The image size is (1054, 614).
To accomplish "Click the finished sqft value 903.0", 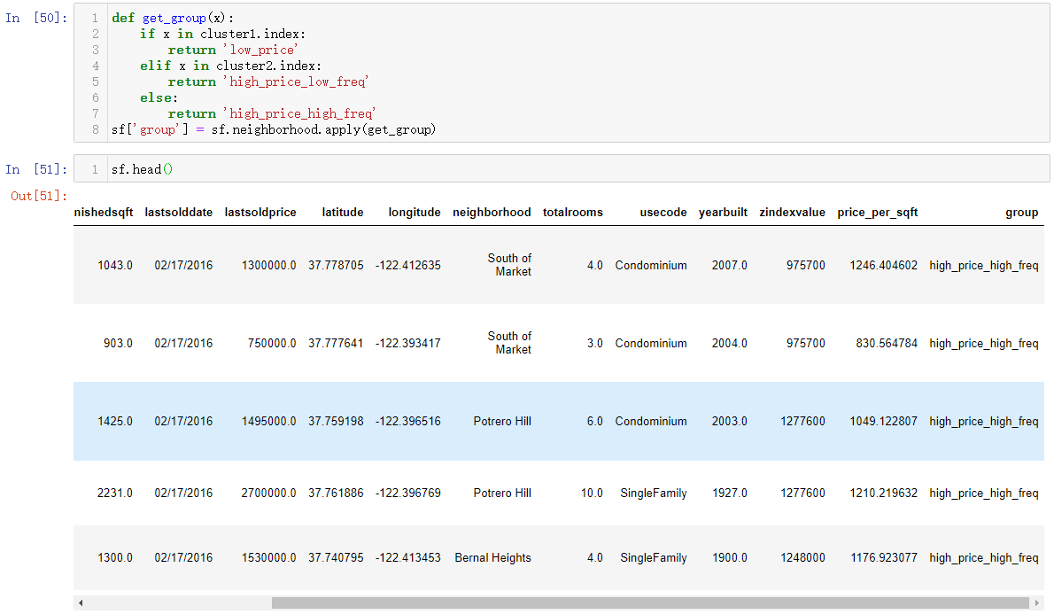I will [118, 344].
